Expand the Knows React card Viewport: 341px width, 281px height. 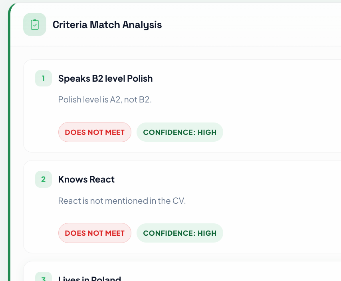click(180, 206)
